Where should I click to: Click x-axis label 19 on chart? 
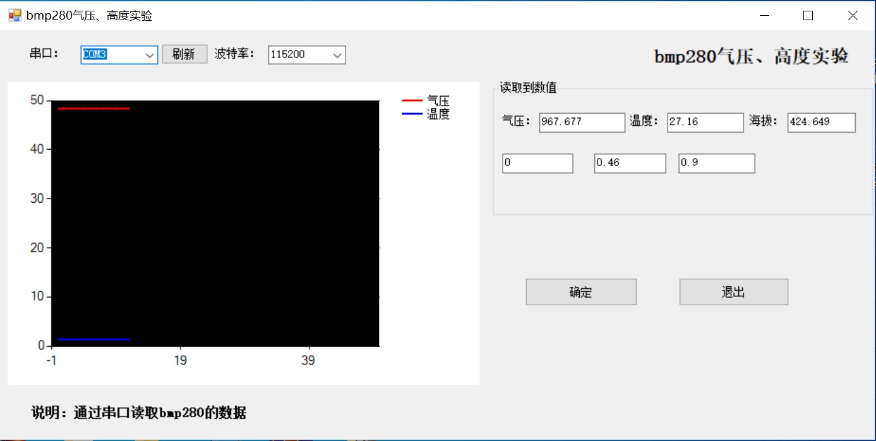tap(181, 361)
